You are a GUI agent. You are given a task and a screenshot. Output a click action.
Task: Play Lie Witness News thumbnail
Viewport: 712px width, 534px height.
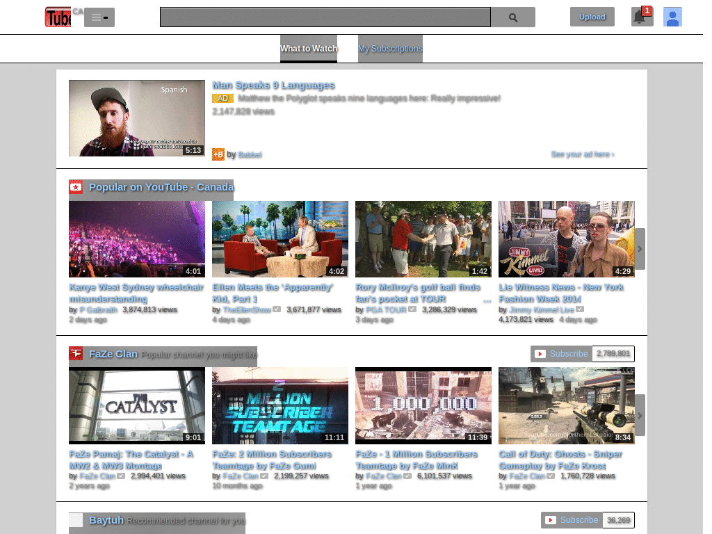coord(566,239)
